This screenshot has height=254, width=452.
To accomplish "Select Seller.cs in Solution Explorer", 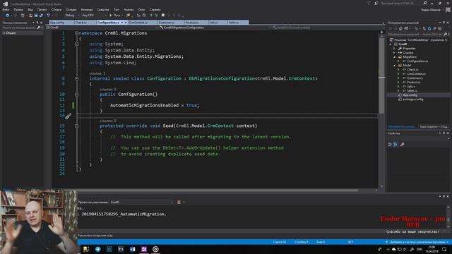I will (412, 91).
